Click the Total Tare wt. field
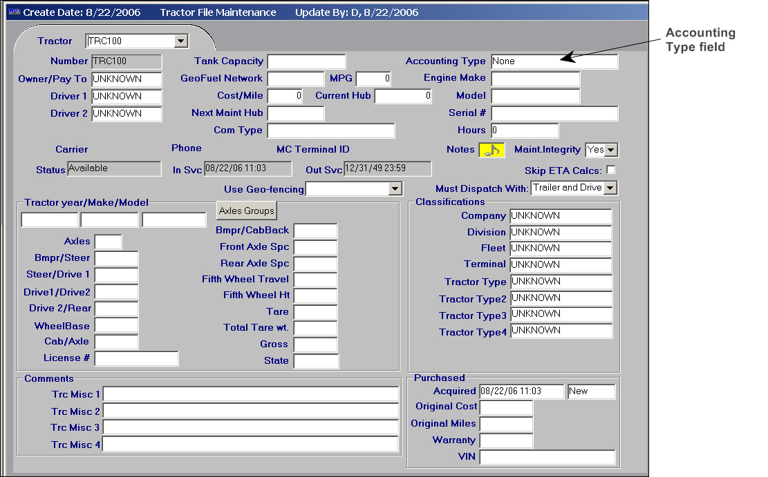 [x=315, y=329]
